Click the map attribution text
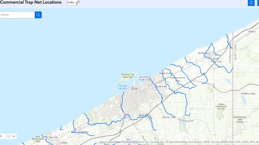Screen dimensions: 259x145 click(179, 142)
